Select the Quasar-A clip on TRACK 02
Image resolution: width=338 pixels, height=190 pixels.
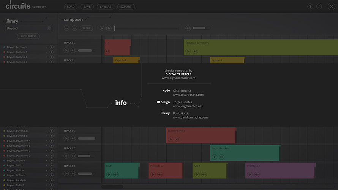pos(227,60)
